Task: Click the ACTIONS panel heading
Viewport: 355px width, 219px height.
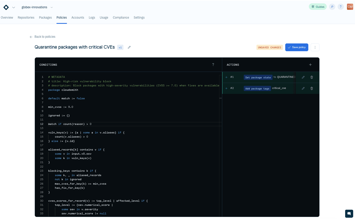Action: (x=233, y=65)
